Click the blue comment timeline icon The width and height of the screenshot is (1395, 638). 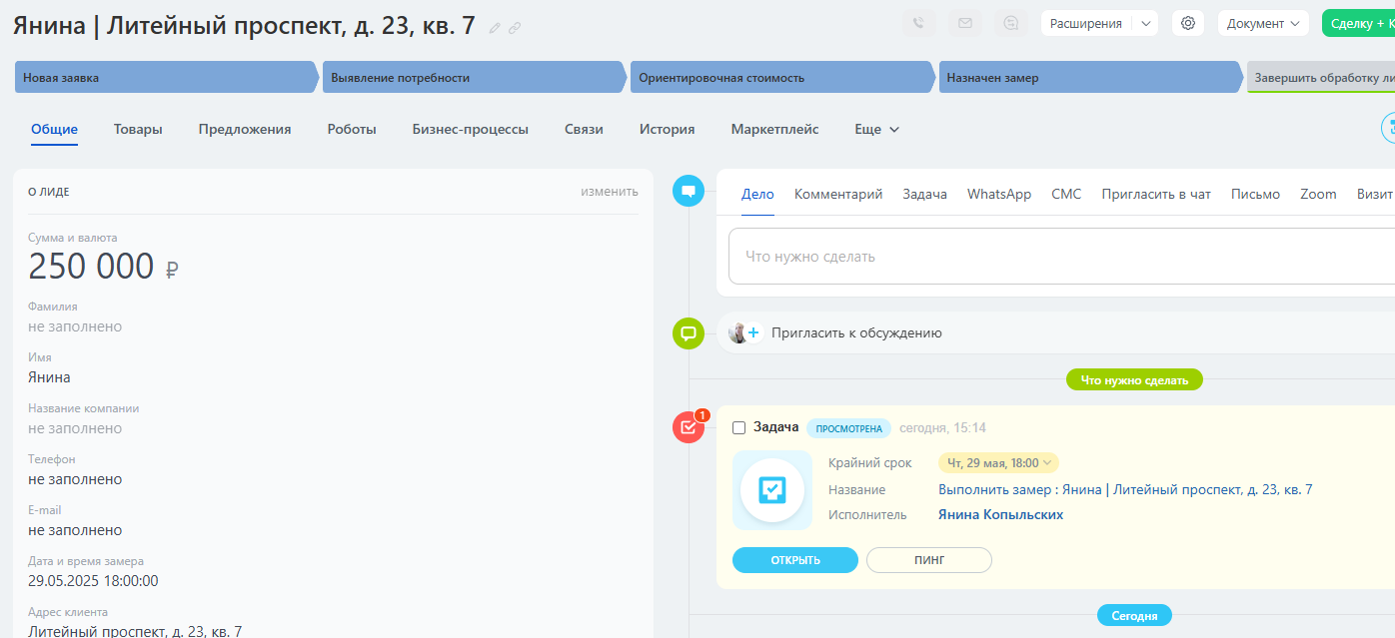pyautogui.click(x=688, y=191)
